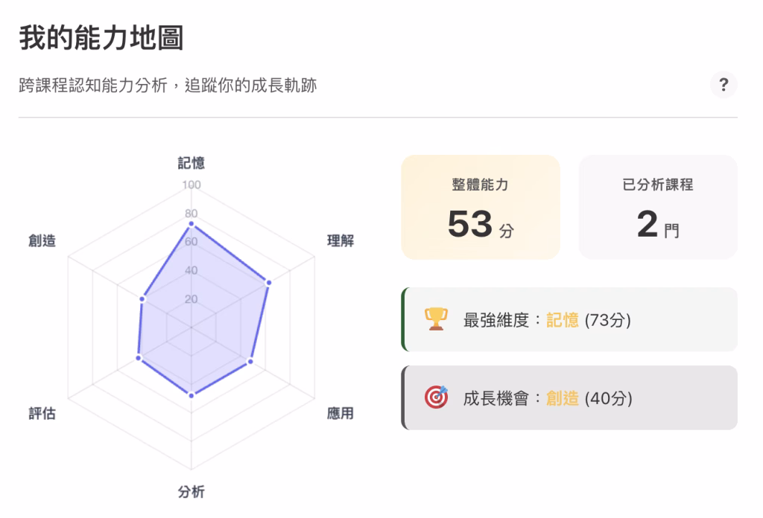Select the 創造 axis label
This screenshot has width=763, height=518.
pos(42,241)
